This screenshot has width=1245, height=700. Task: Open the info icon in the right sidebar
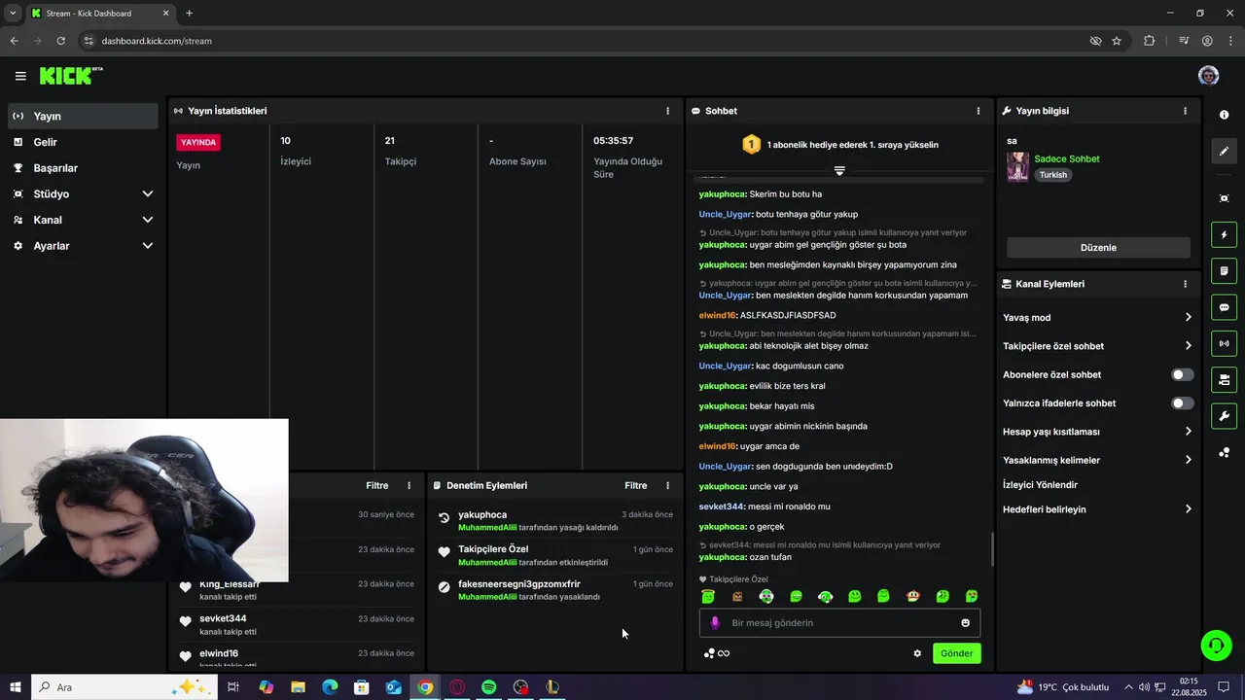tap(1224, 115)
